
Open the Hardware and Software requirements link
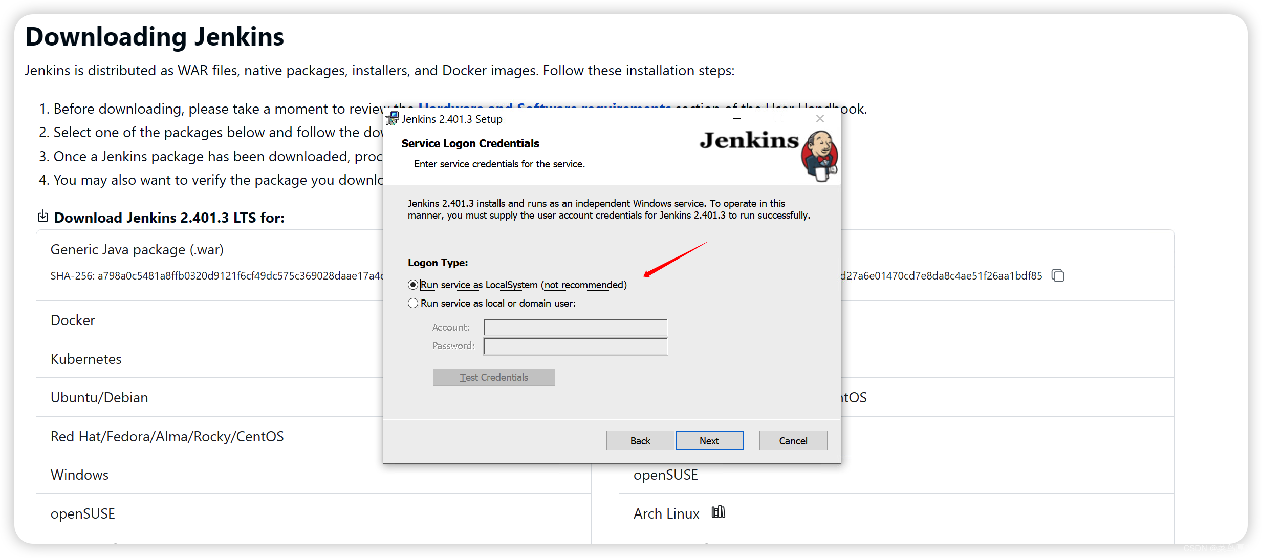545,106
